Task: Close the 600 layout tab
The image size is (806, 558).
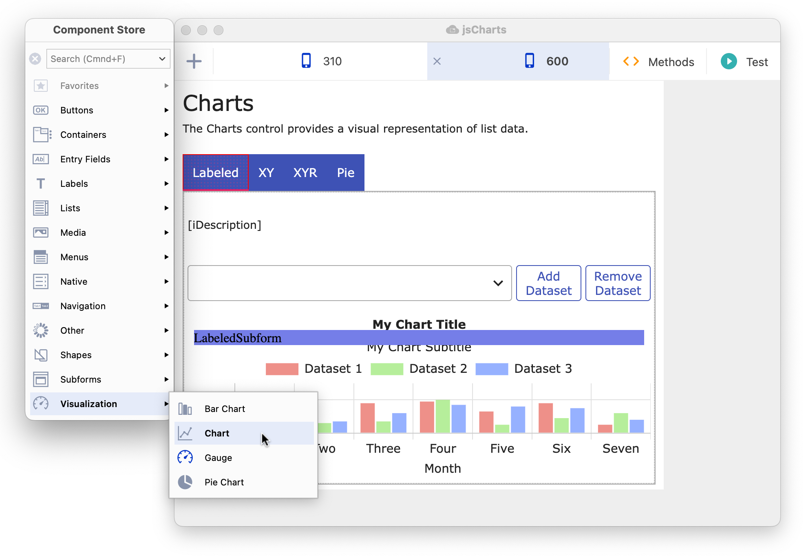Action: coord(437,61)
